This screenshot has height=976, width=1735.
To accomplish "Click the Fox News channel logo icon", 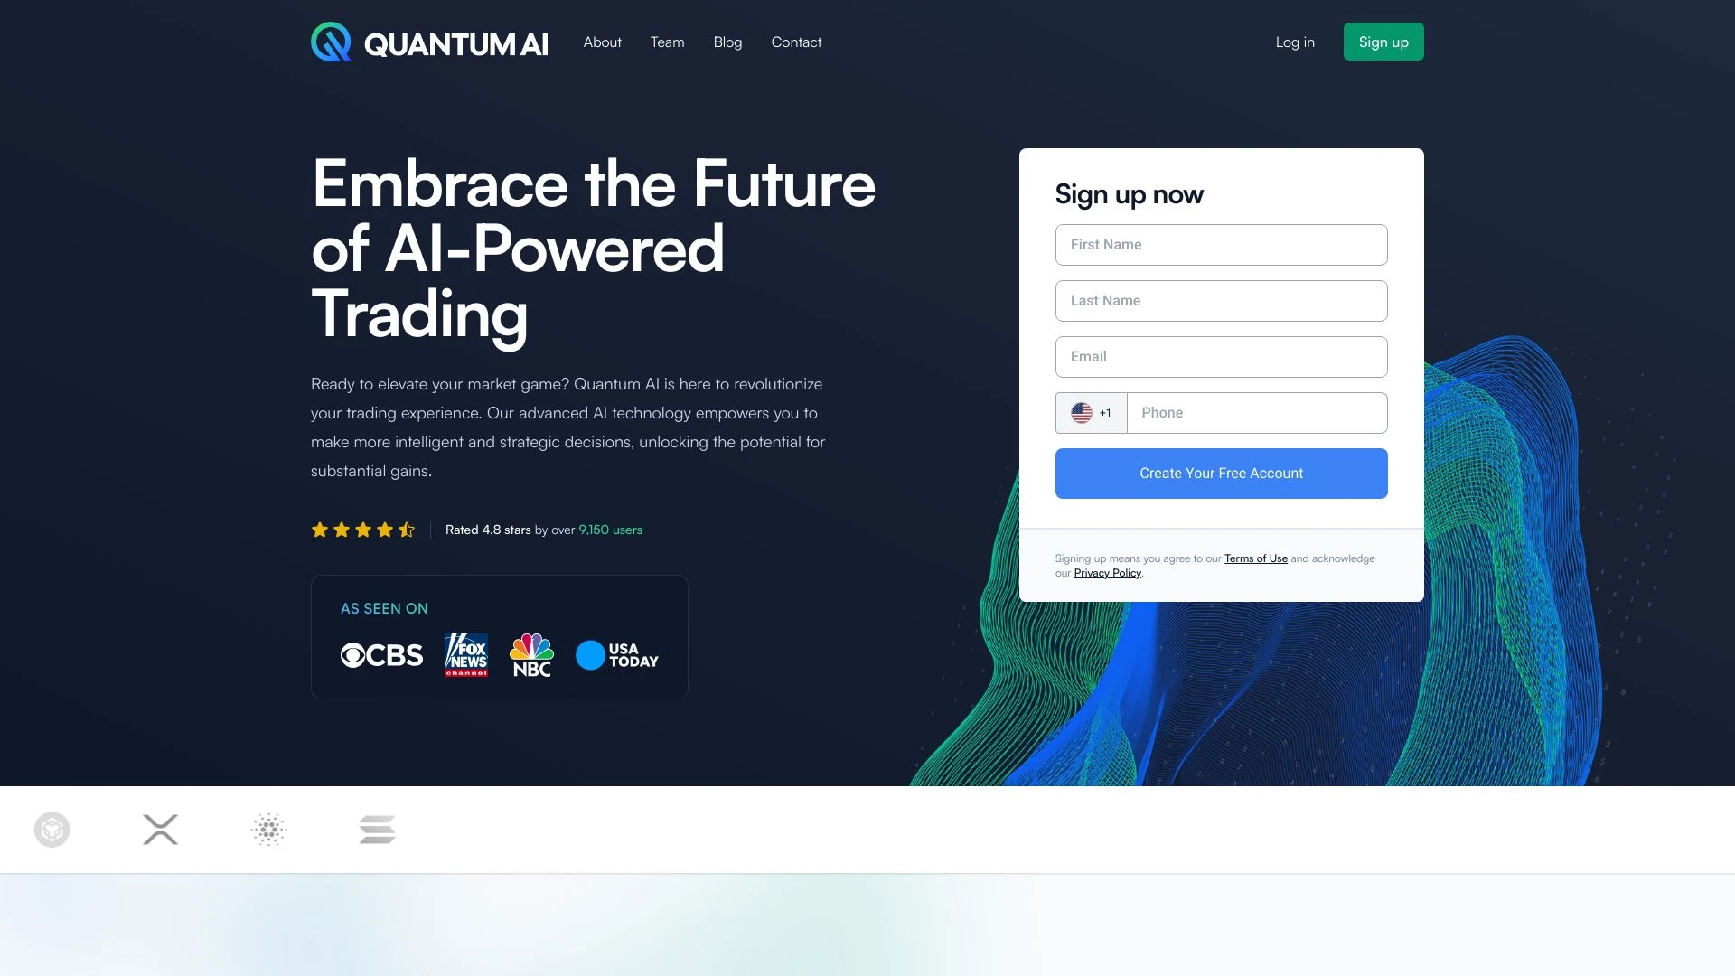I will pyautogui.click(x=464, y=653).
